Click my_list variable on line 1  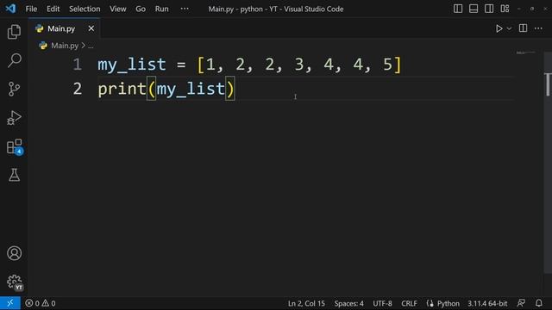coord(132,65)
